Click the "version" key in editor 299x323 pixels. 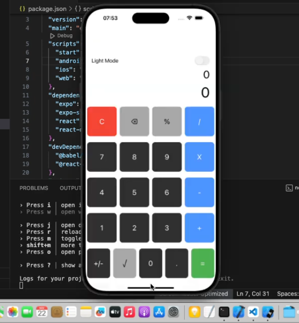(x=64, y=20)
